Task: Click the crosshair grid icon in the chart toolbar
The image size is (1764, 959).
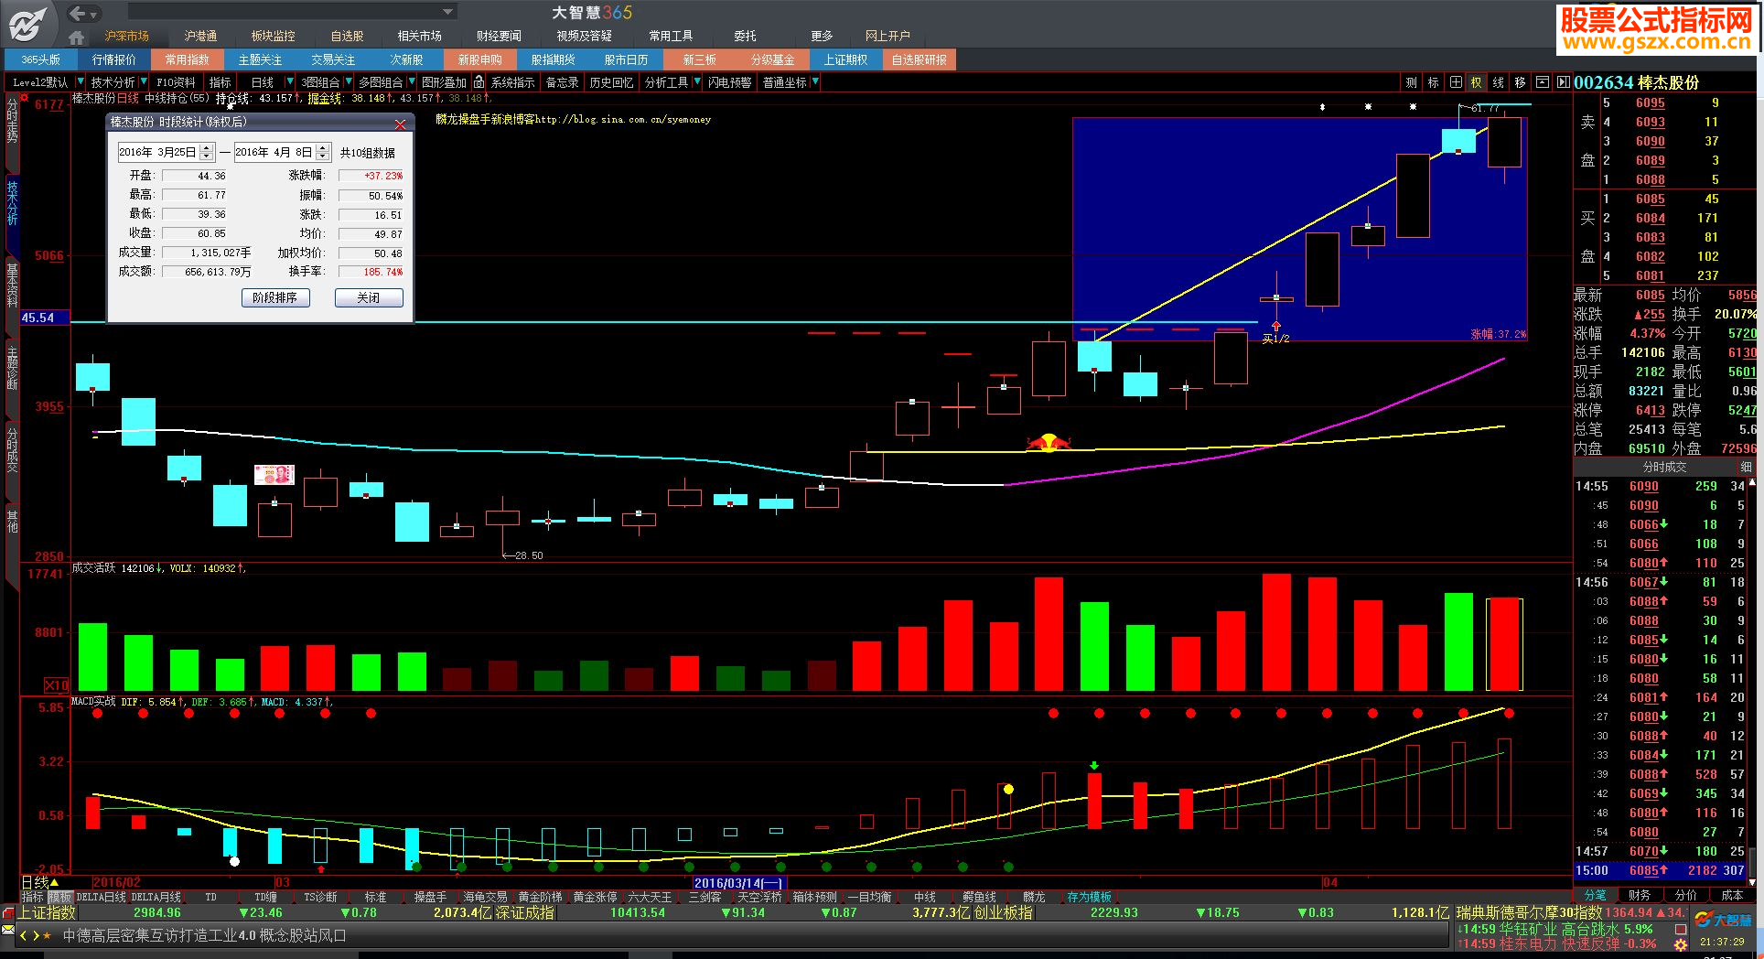Action: [1455, 82]
